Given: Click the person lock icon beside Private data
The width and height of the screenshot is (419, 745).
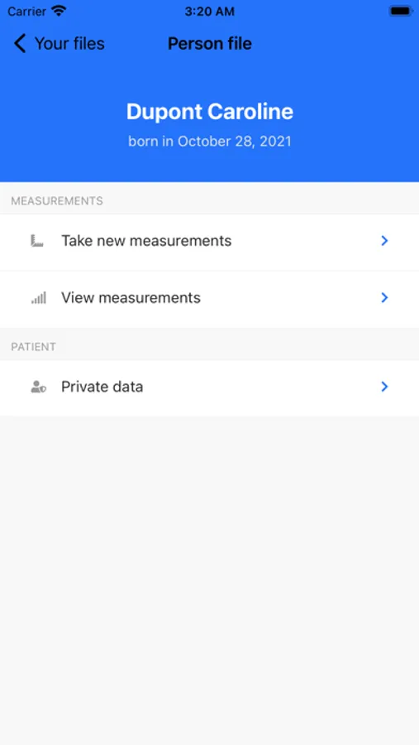Looking at the screenshot, I should tap(39, 387).
